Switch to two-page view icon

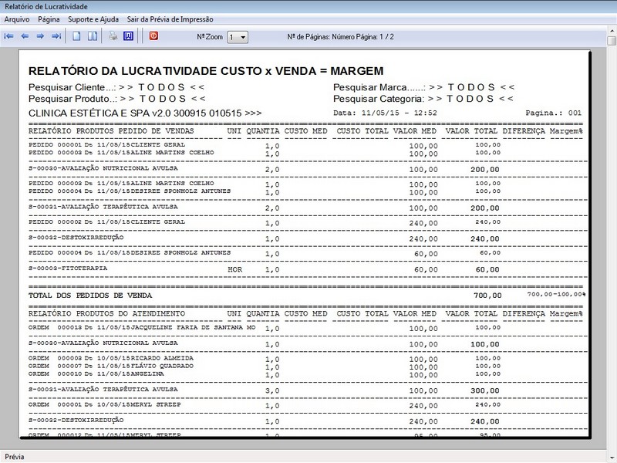tap(93, 36)
